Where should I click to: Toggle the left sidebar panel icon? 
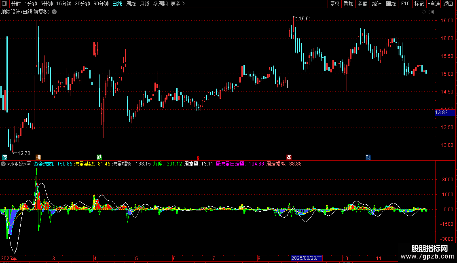pyautogui.click(x=4, y=4)
